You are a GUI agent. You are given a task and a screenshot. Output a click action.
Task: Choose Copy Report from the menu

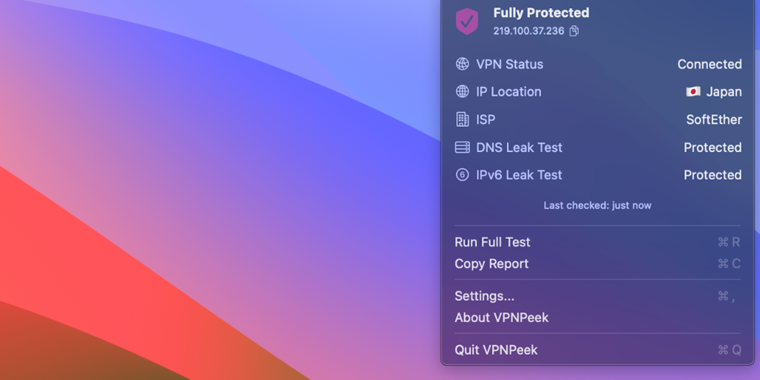tap(492, 263)
